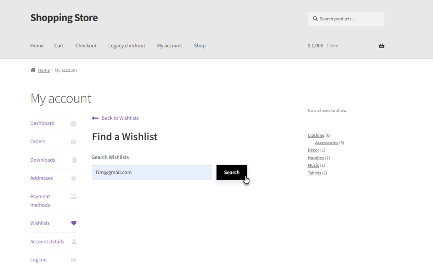Click the black Search button
433x271 pixels.
click(232, 172)
